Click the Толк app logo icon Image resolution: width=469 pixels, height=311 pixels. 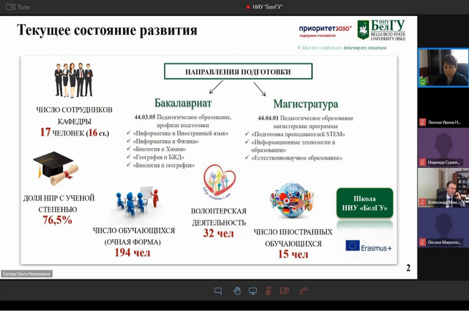[x=10, y=7]
